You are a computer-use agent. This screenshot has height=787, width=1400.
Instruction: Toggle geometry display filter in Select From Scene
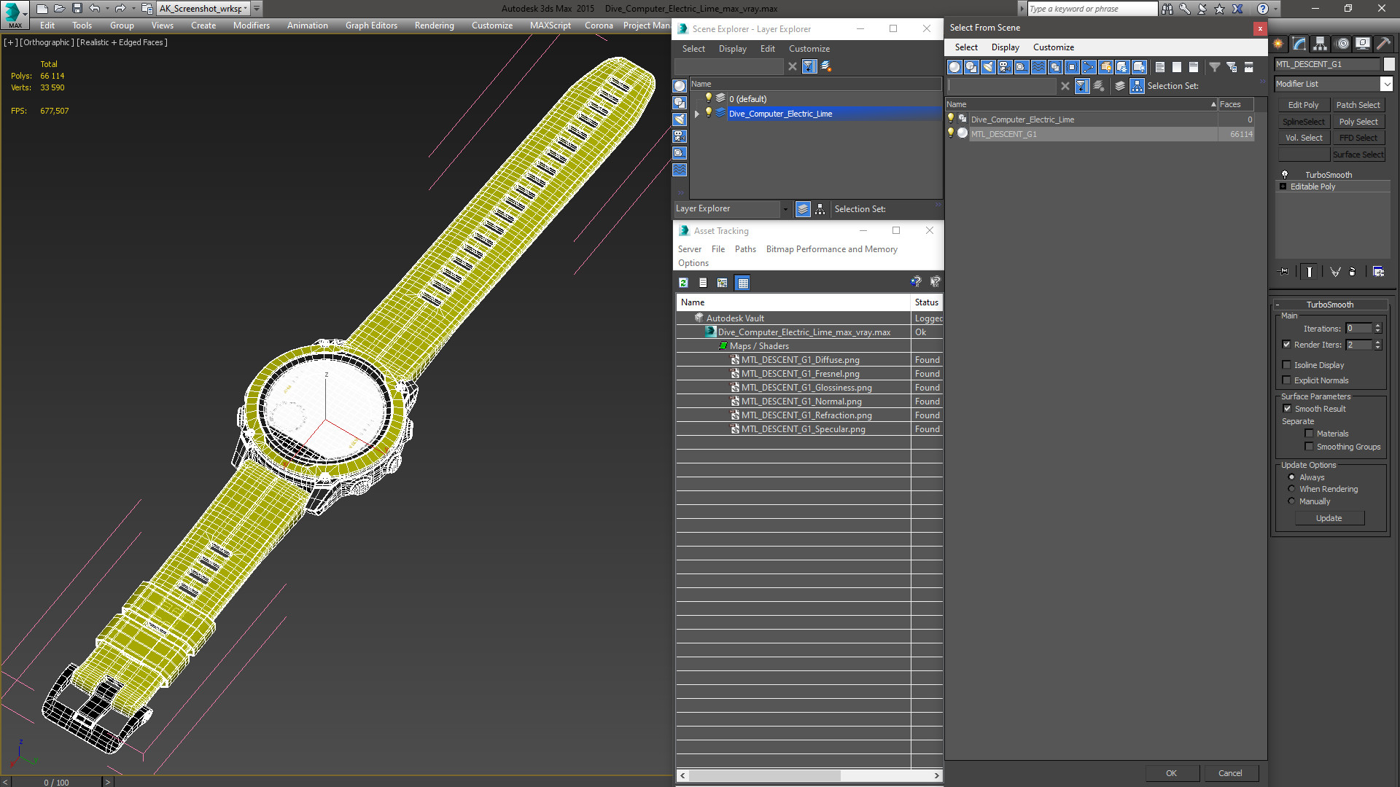[x=954, y=67]
